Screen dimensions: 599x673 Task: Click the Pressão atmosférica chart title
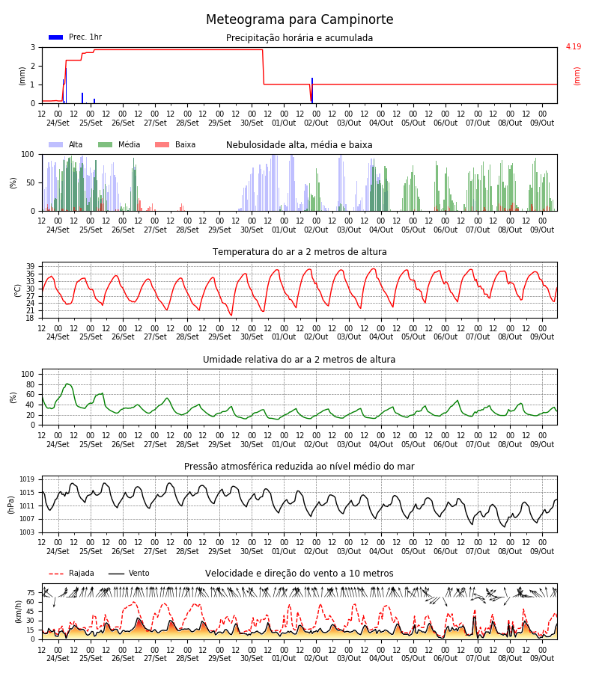click(299, 466)
